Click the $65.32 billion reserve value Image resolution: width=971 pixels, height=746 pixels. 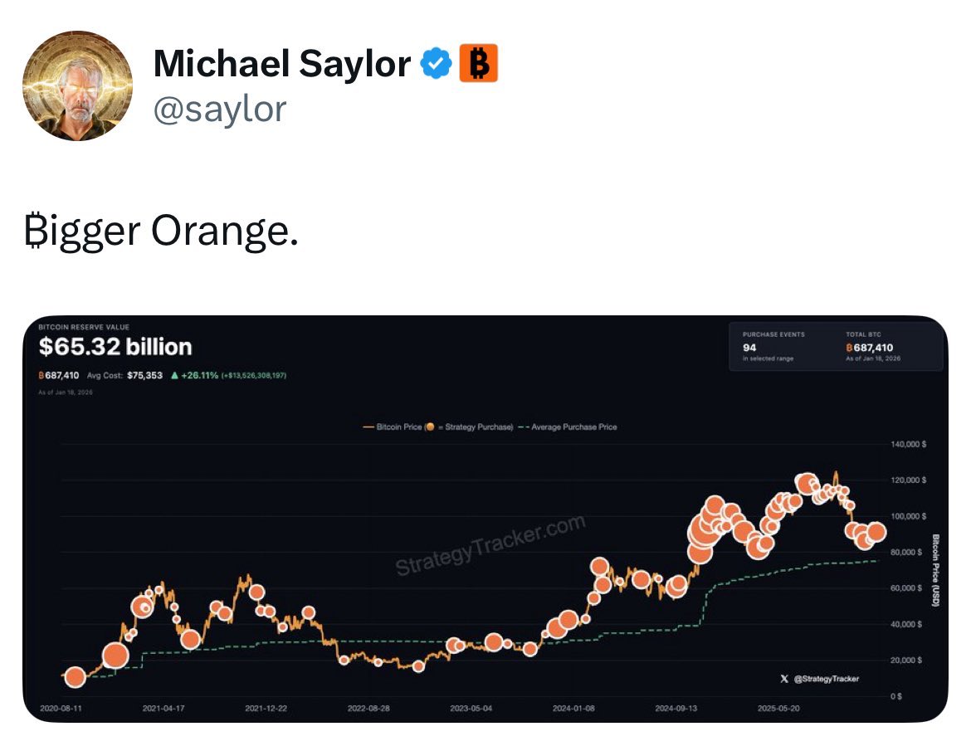(115, 347)
